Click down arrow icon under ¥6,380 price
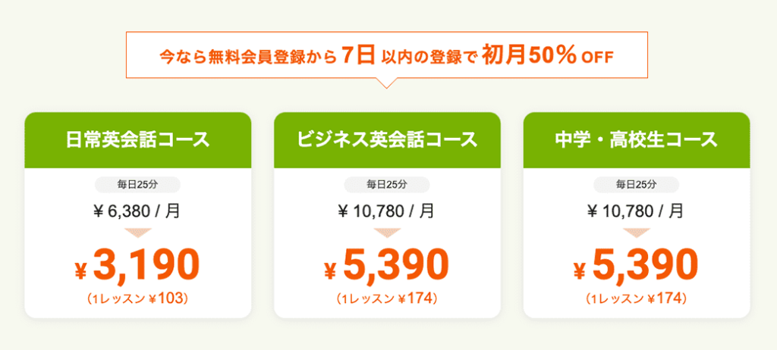777x350 pixels. pos(138,233)
